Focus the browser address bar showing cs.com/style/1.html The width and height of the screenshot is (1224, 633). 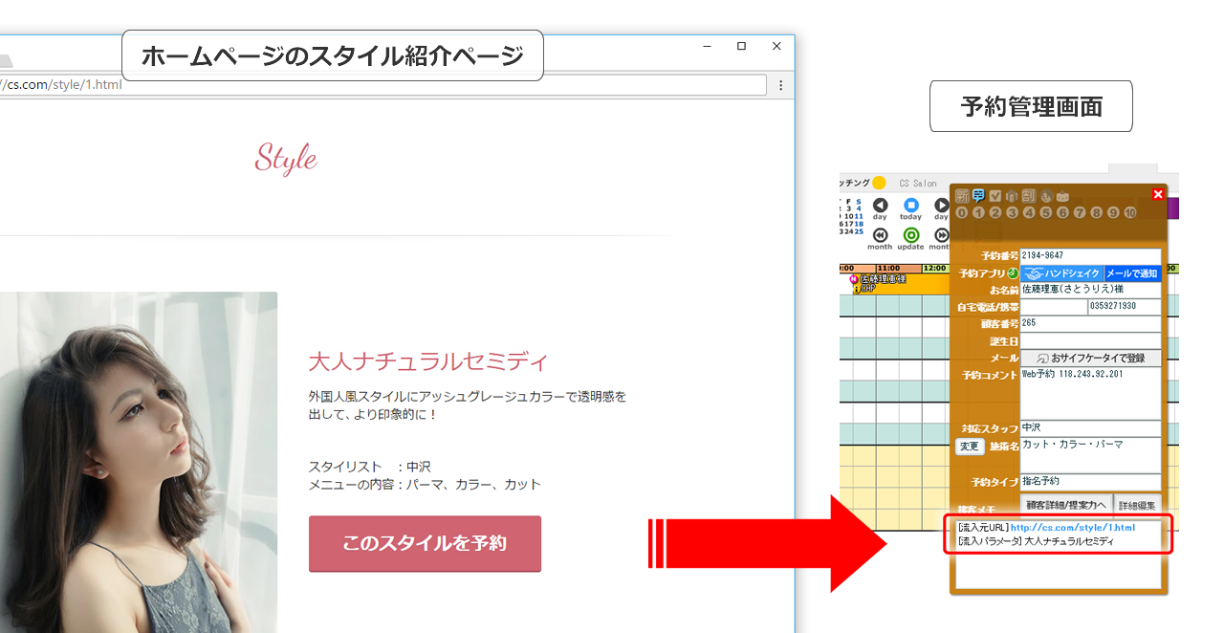pyautogui.click(x=382, y=85)
